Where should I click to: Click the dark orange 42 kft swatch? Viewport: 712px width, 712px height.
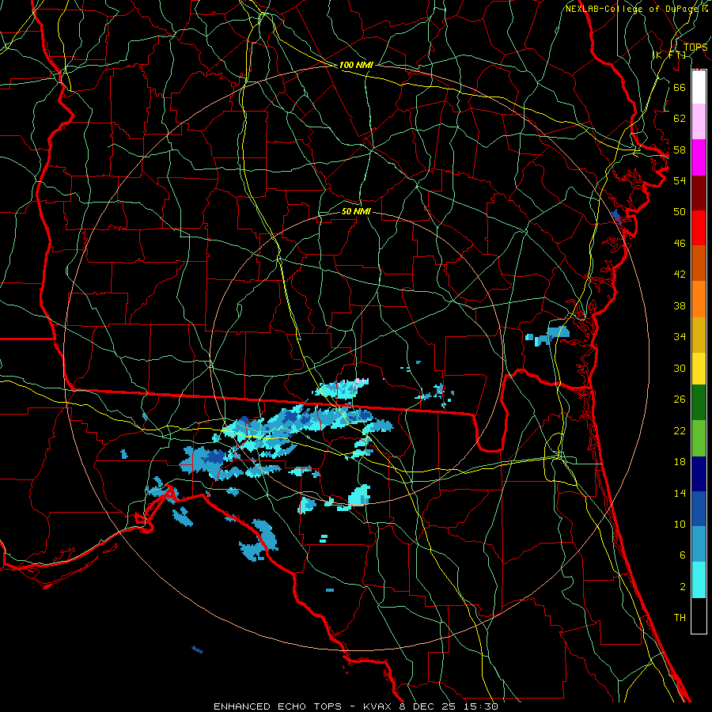point(699,263)
